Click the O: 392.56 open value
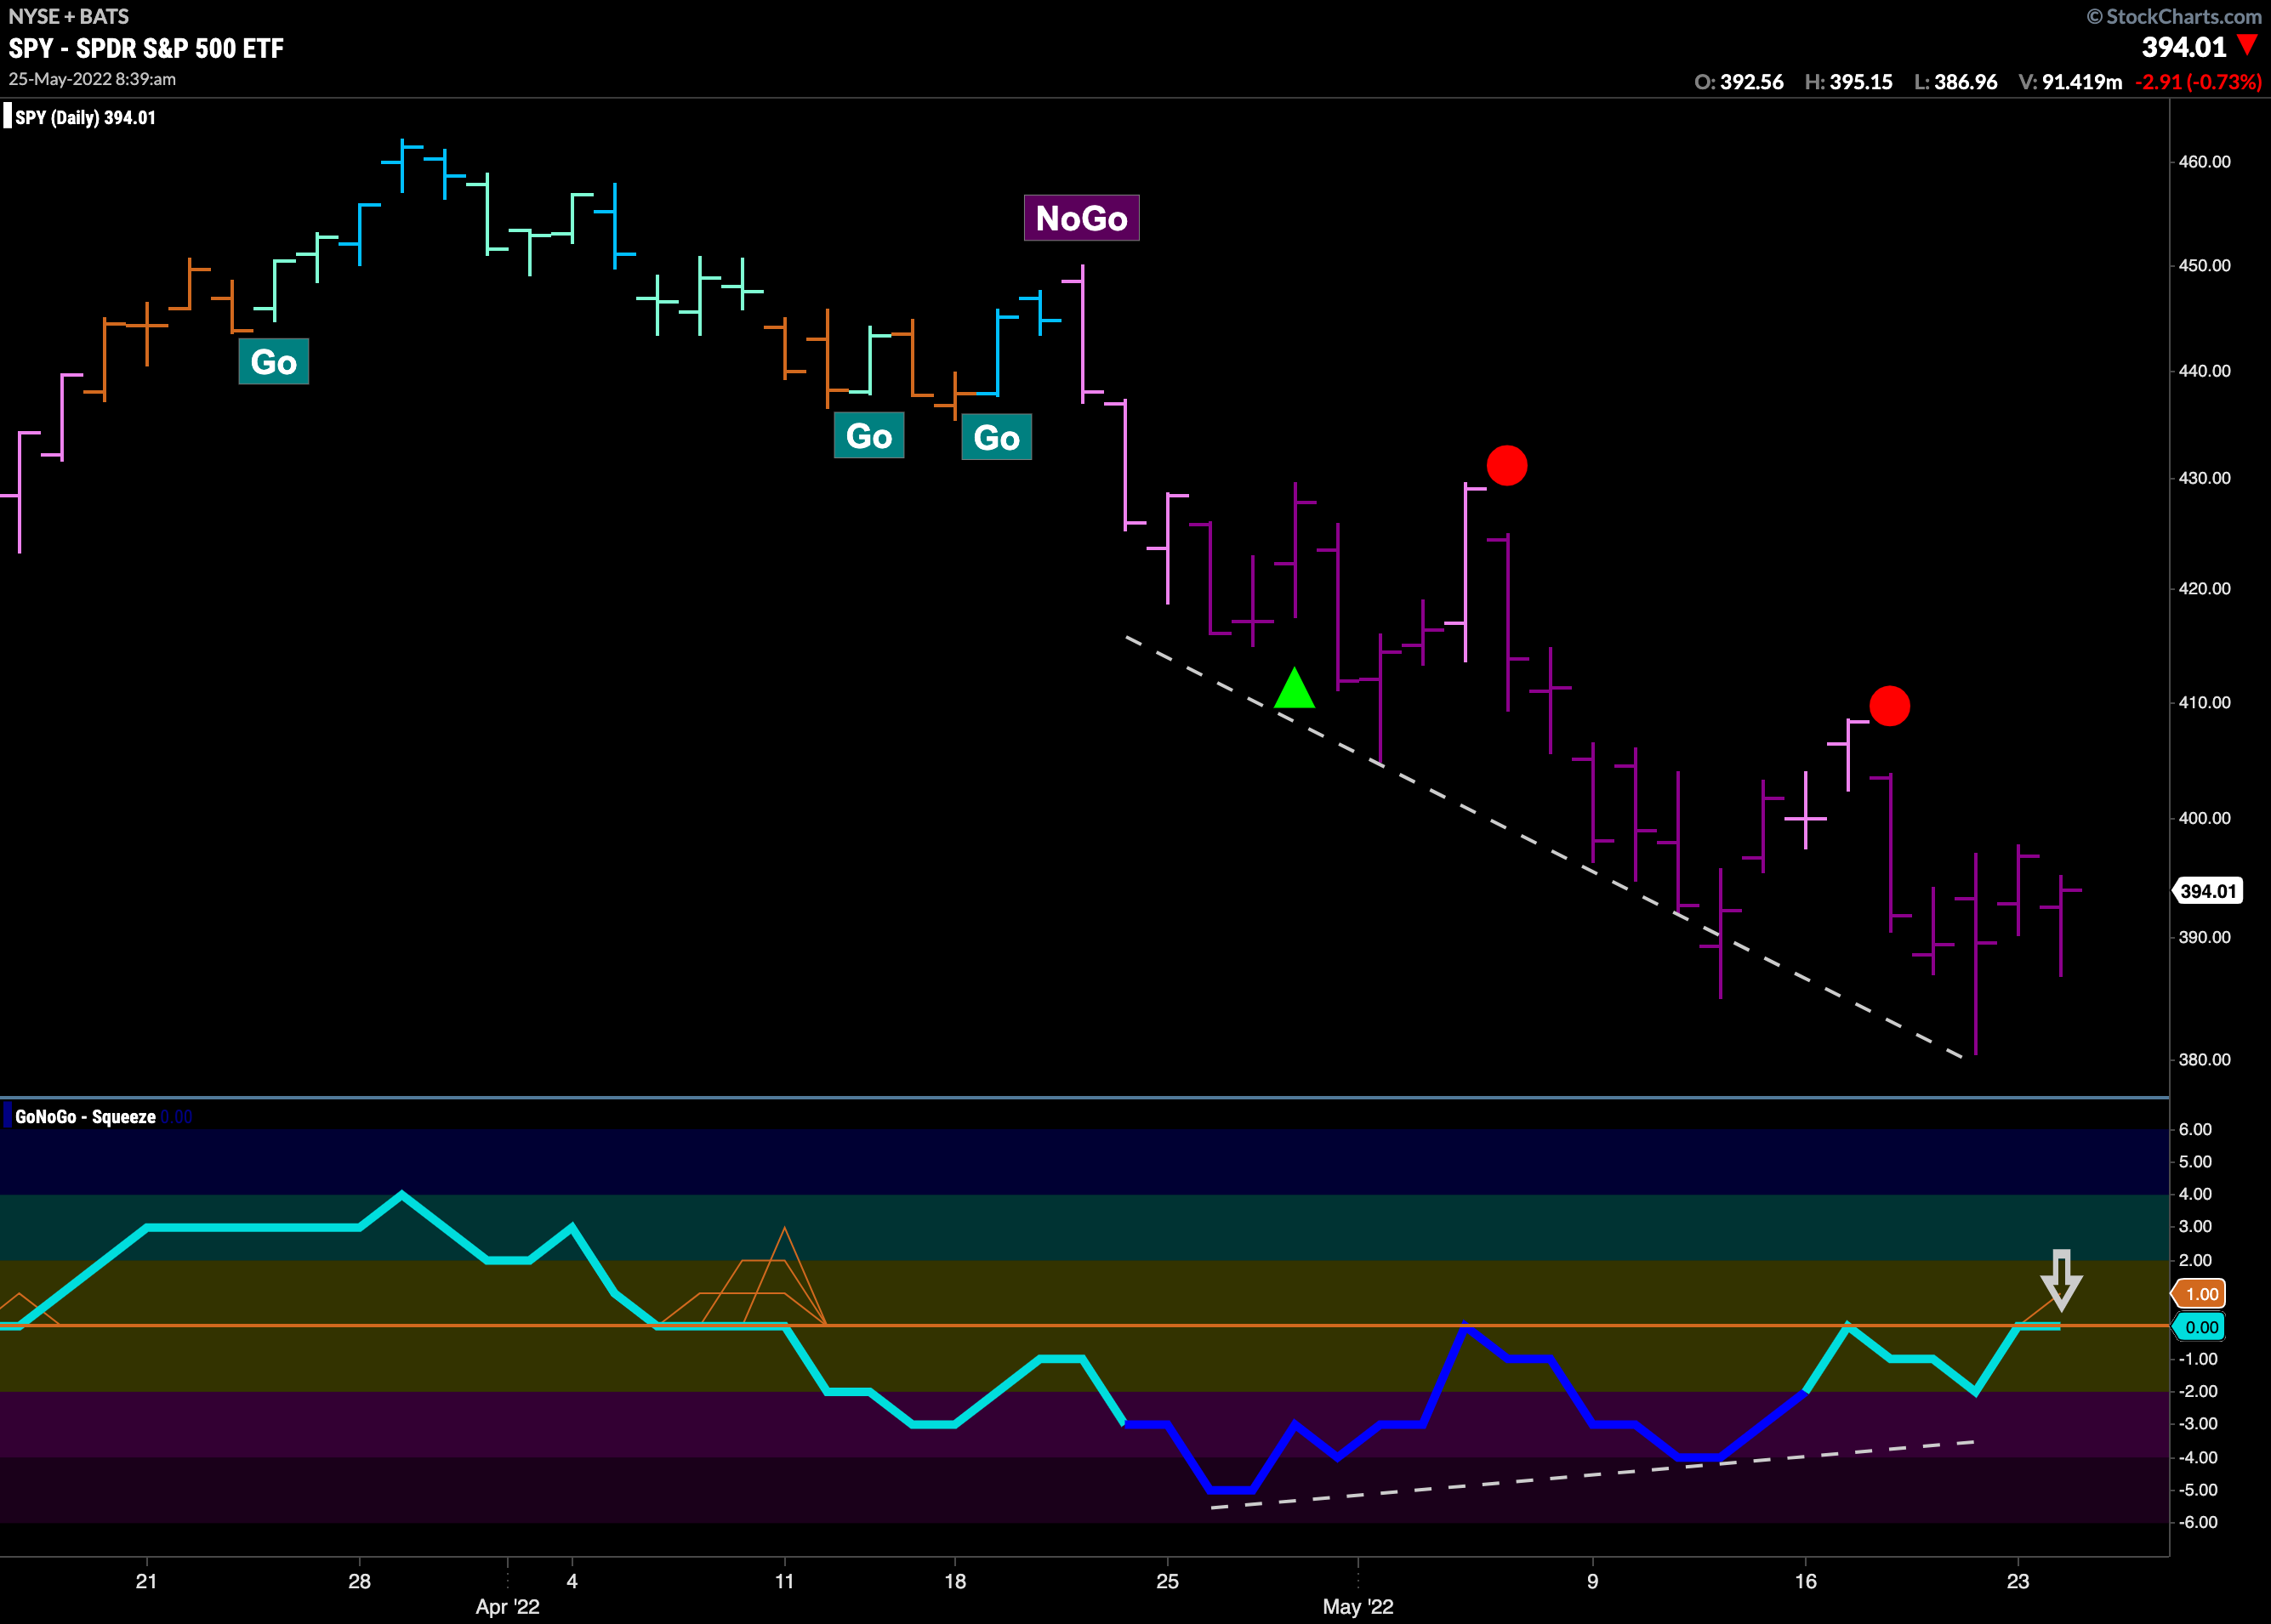Viewport: 2271px width, 1624px height. point(1739,82)
